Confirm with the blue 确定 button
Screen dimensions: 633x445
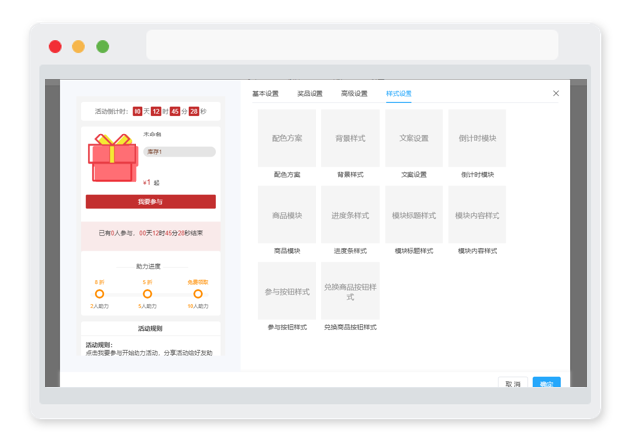pos(547,382)
